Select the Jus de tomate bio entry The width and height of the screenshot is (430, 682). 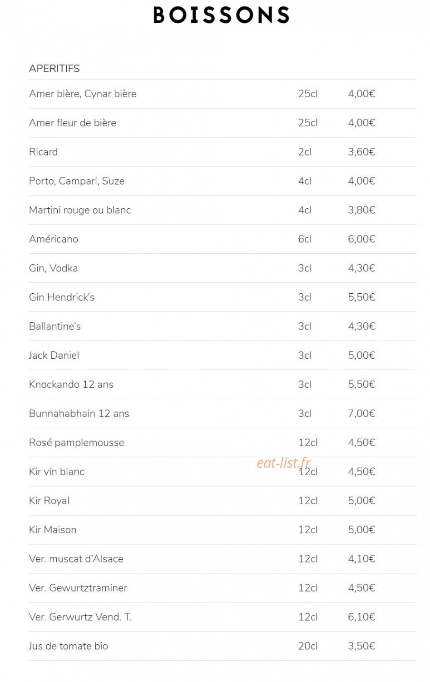pos(222,647)
